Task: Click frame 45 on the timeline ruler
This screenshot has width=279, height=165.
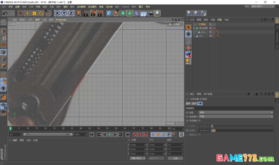Action: 89,128
